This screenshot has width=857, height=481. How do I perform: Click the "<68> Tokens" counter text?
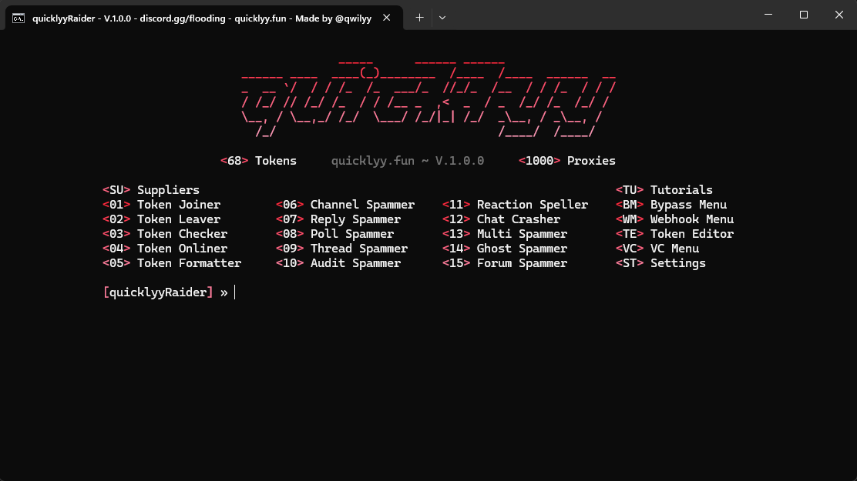click(x=258, y=161)
